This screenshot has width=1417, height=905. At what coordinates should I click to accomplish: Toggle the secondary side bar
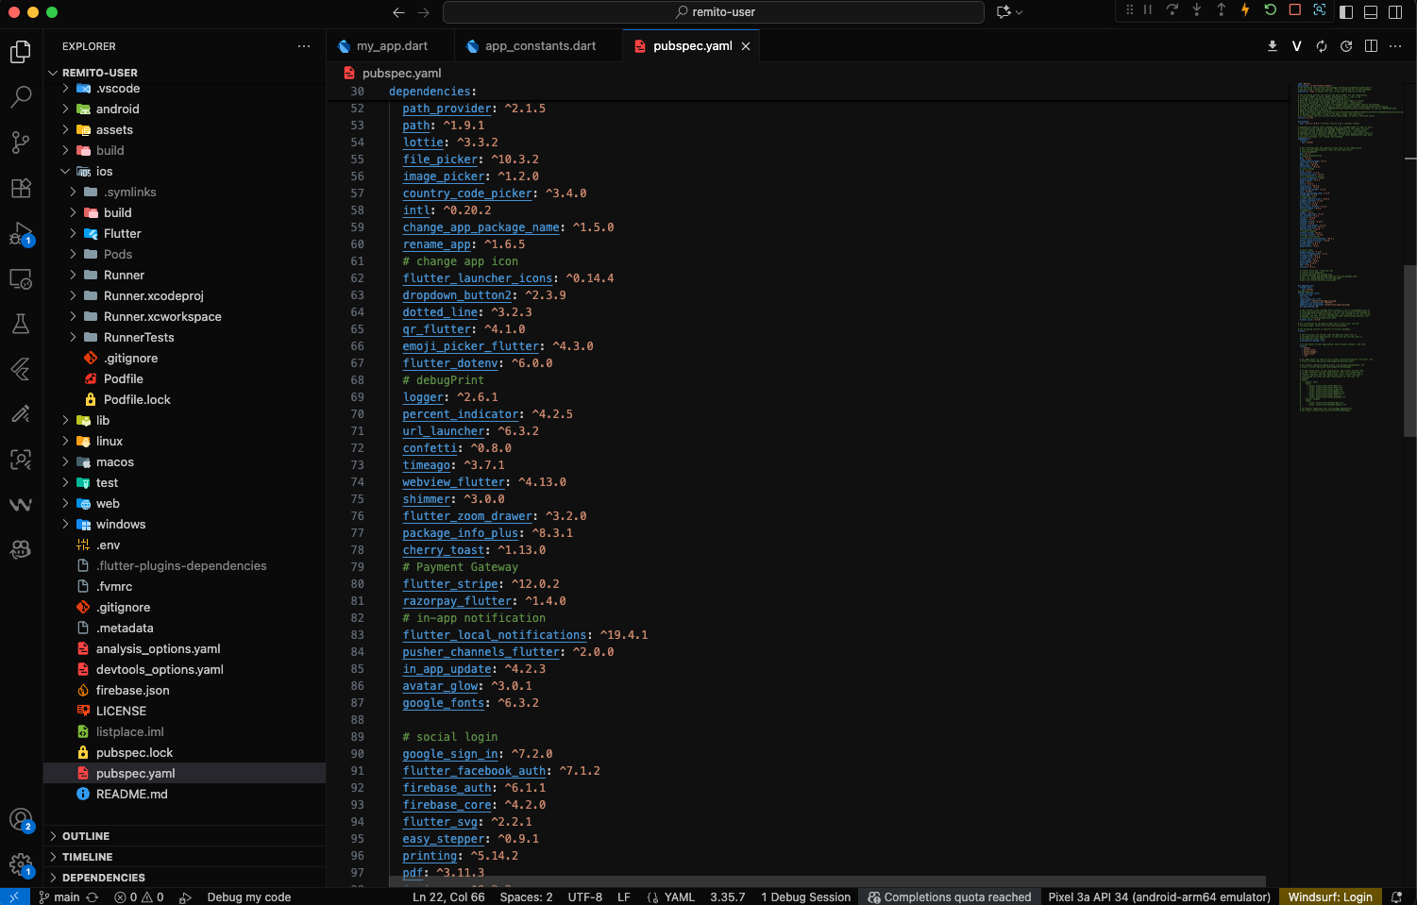click(1395, 12)
